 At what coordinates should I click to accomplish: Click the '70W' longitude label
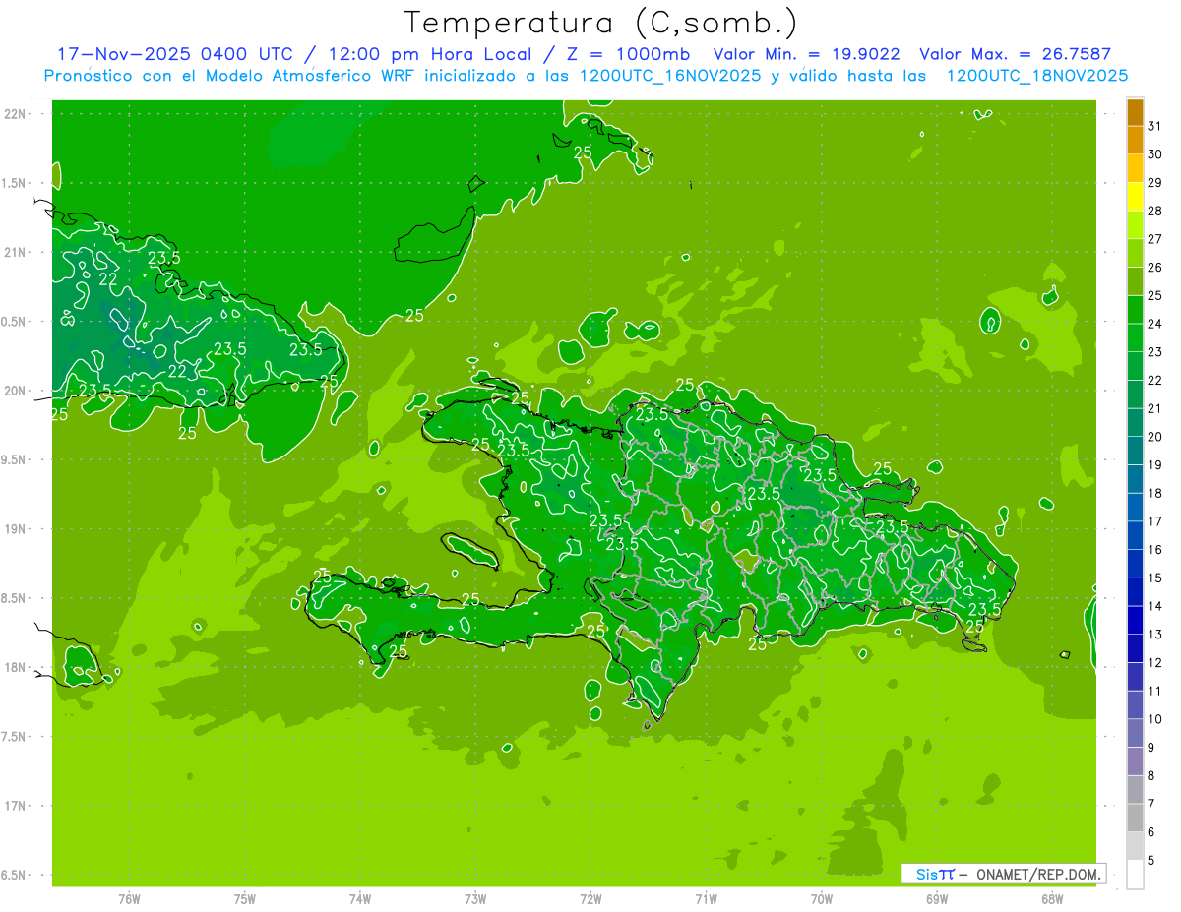tap(822, 898)
